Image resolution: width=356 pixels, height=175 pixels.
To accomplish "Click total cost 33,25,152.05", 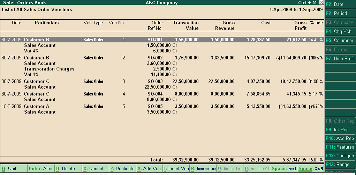I will coord(257,160).
